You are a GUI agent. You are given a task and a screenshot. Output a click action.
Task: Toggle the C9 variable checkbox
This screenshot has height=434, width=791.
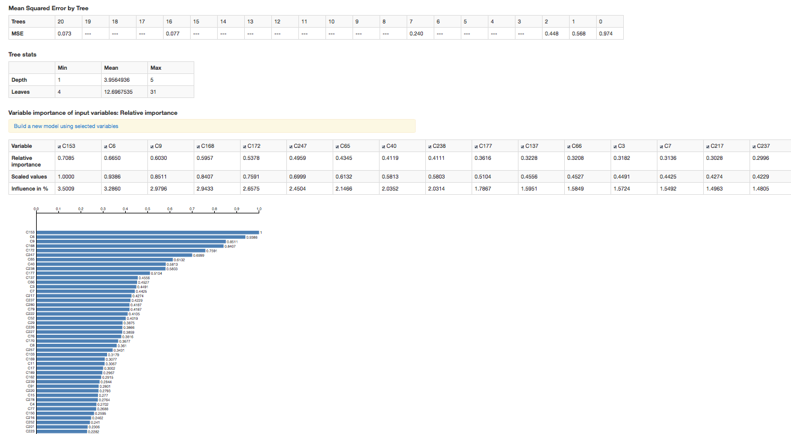click(x=152, y=146)
